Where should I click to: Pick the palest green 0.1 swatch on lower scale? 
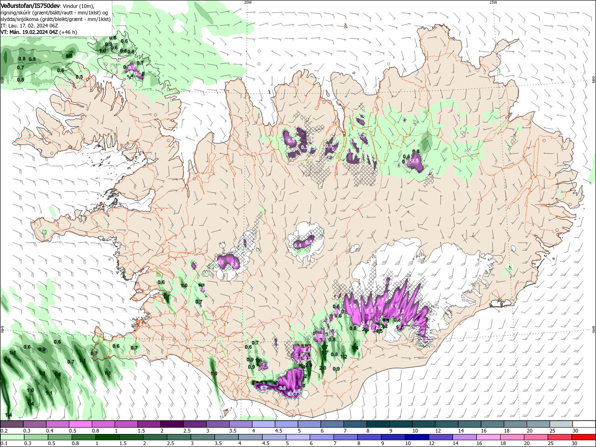(12, 437)
